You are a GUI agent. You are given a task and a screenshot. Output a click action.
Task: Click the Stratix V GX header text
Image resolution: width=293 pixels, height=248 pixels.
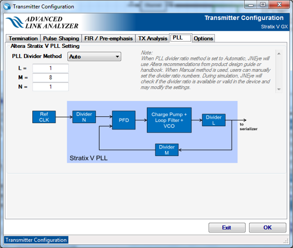click(274, 27)
